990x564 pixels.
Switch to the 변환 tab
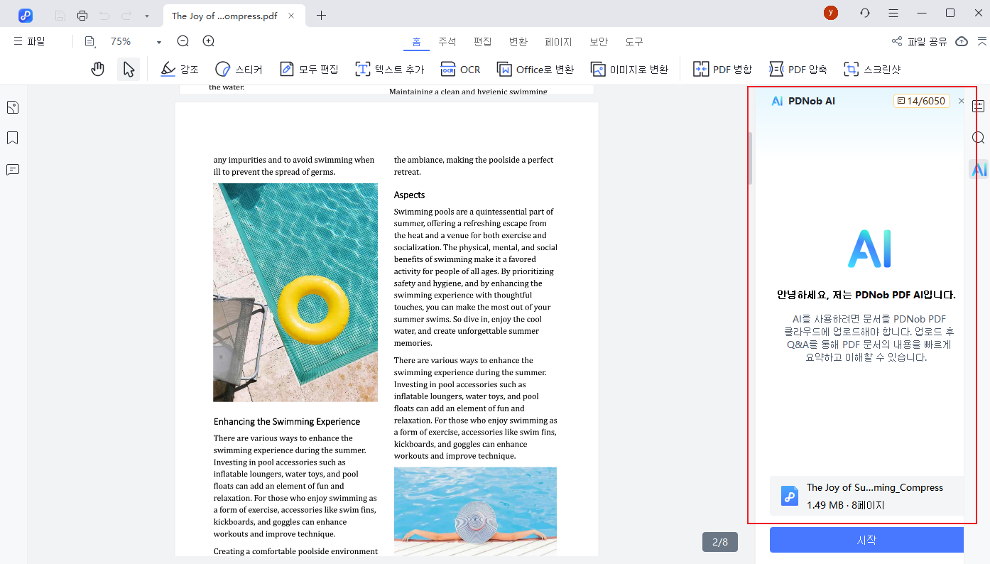[518, 42]
